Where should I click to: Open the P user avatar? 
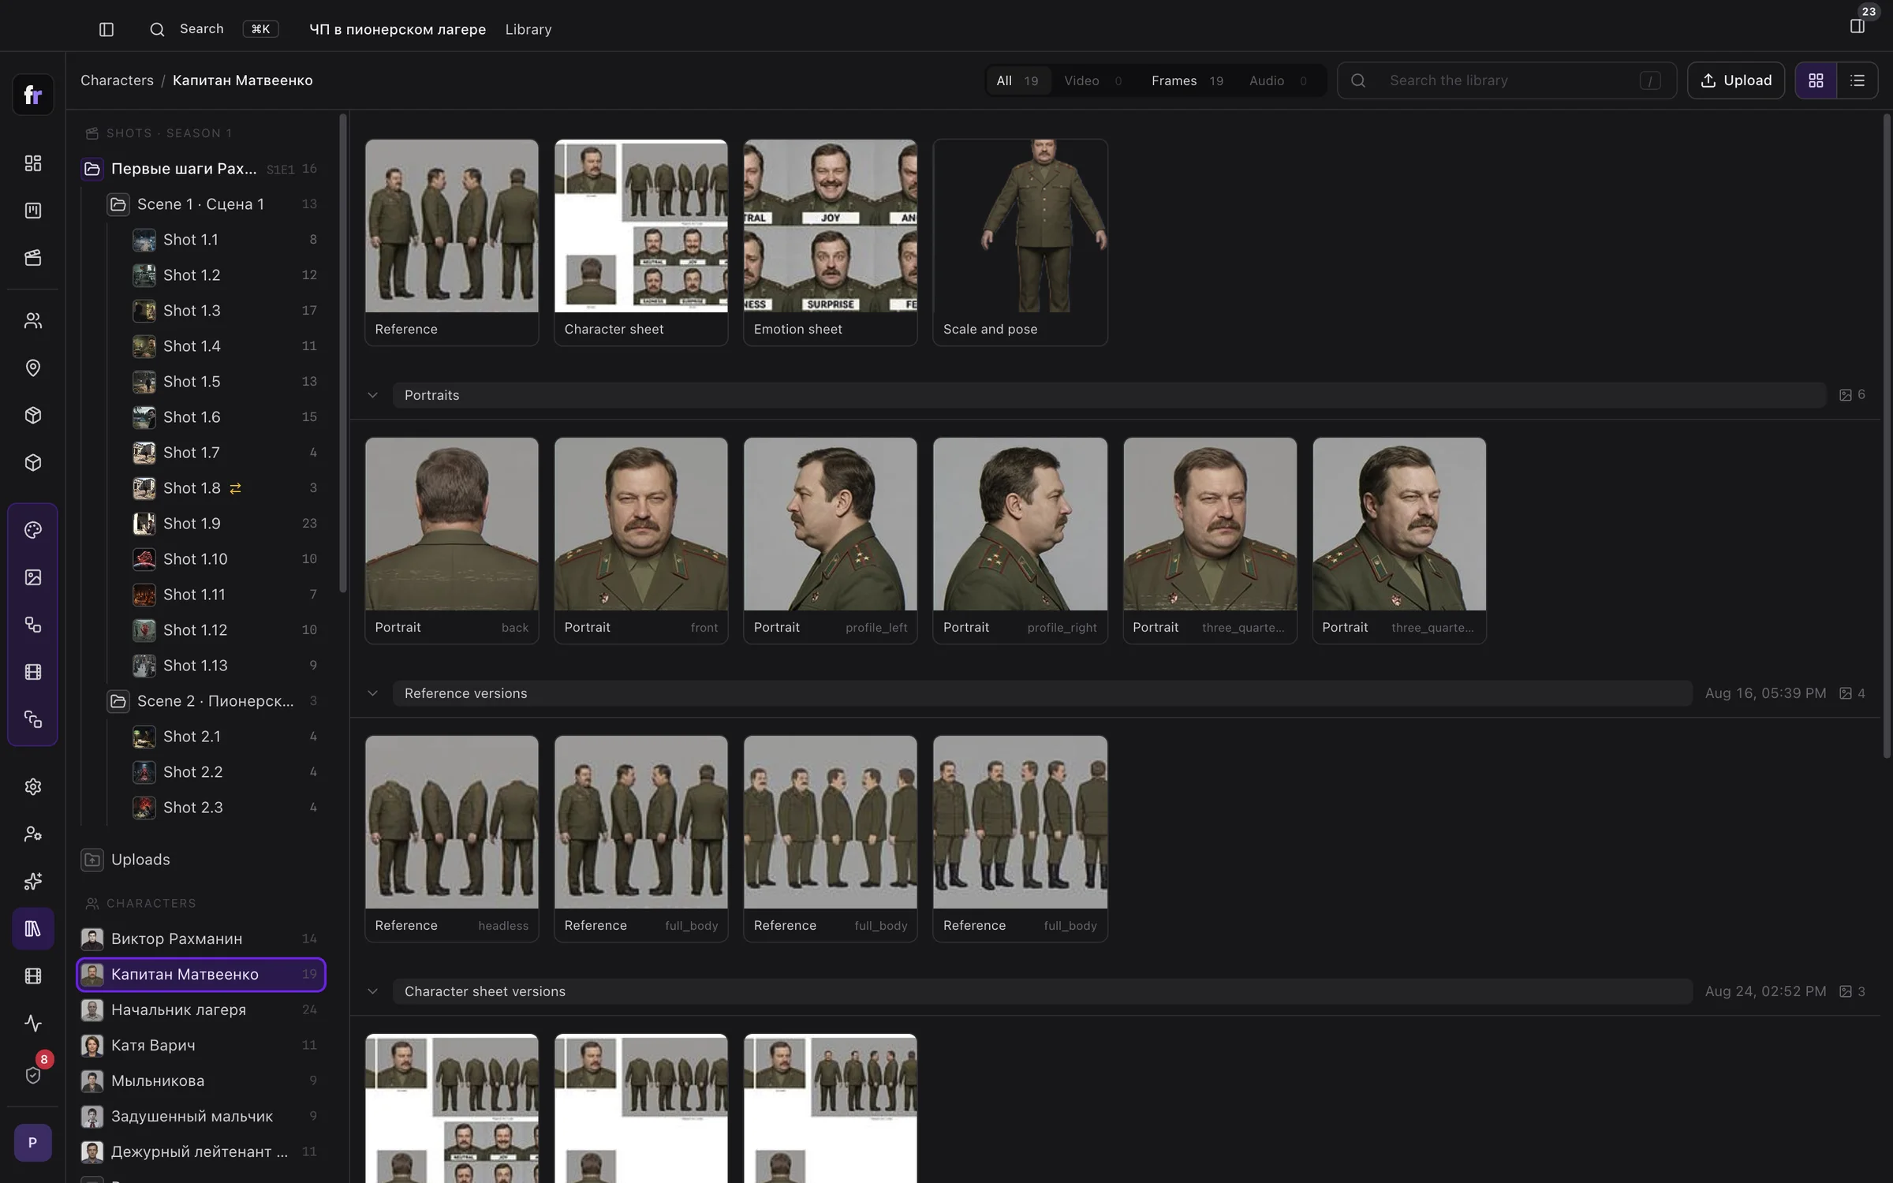coord(33,1143)
